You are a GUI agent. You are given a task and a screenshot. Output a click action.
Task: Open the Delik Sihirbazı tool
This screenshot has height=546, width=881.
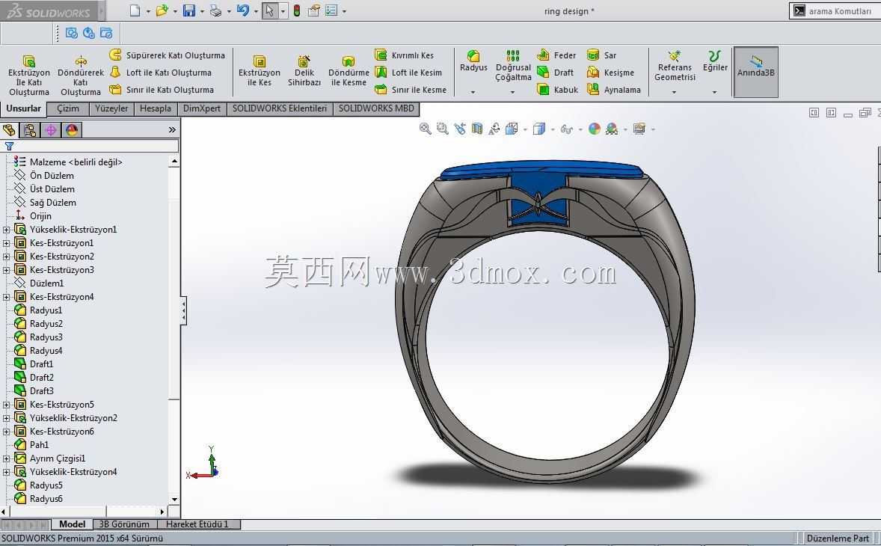pos(304,71)
